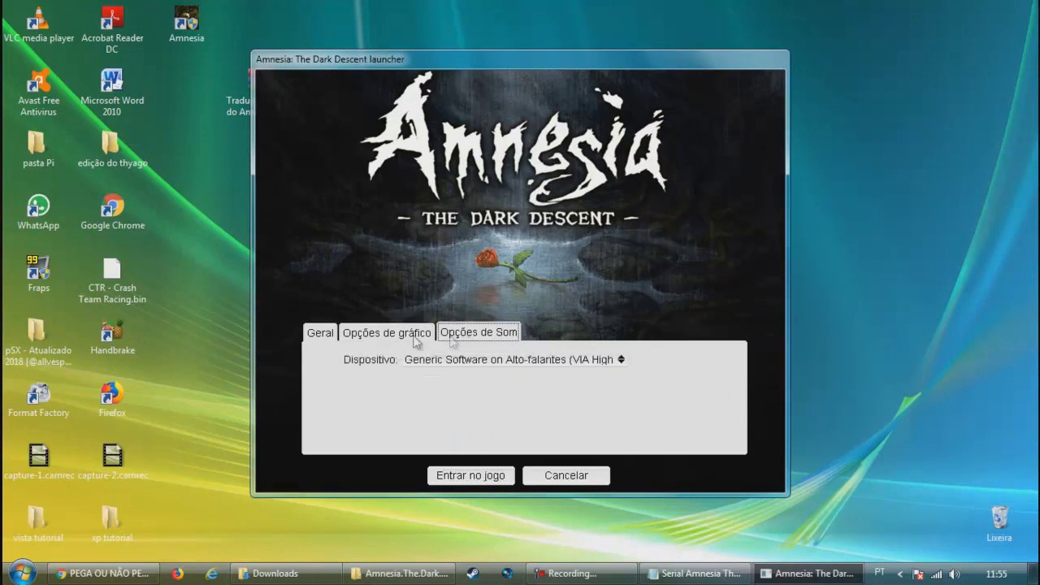This screenshot has height=585, width=1040.
Task: Show hidden tray icons arrow
Action: point(899,574)
